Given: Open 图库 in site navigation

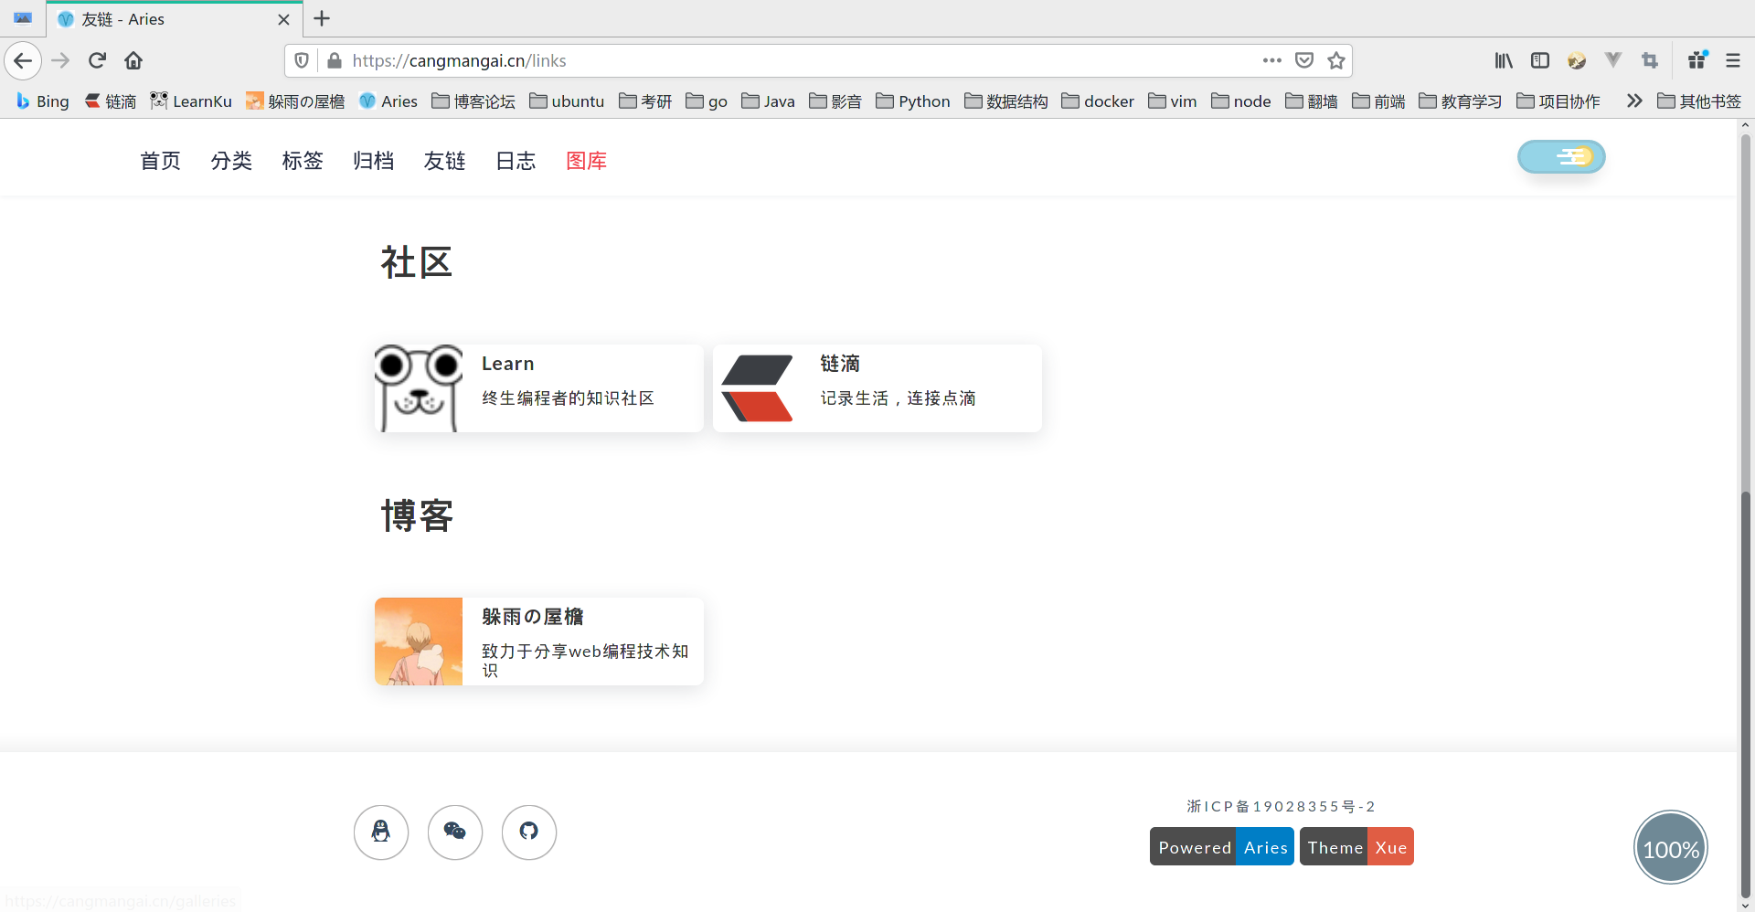Looking at the screenshot, I should pos(587,161).
